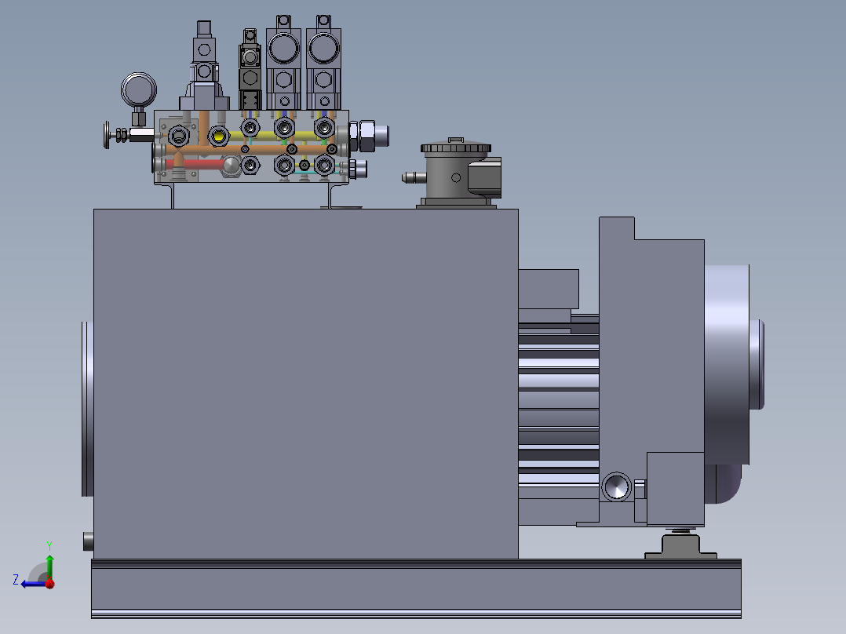Image resolution: width=846 pixels, height=634 pixels.
Task: Pick the motor fan cover at the right end
Action: (726, 364)
